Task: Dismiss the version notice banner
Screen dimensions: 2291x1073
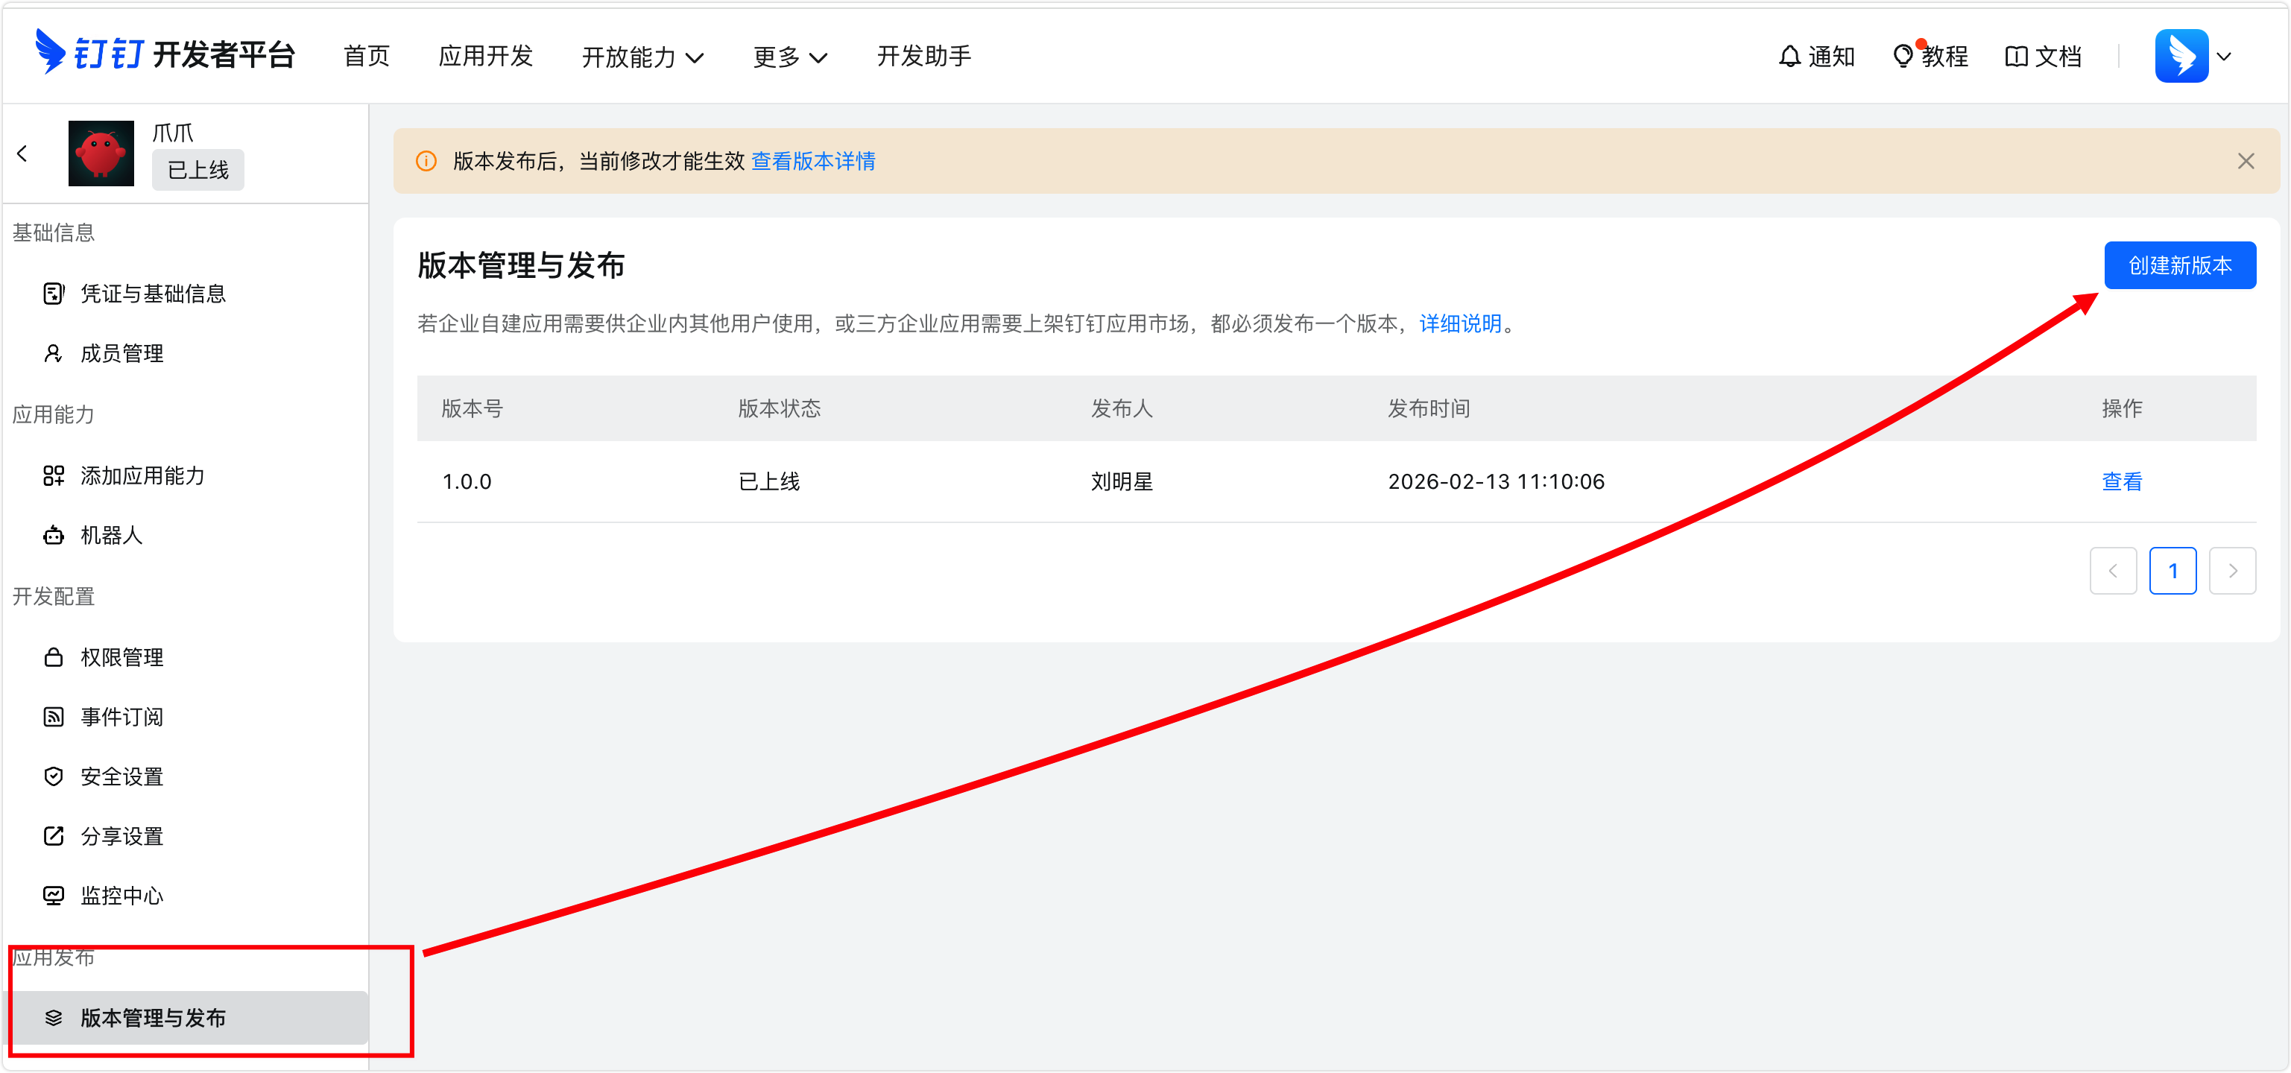Action: (2246, 161)
